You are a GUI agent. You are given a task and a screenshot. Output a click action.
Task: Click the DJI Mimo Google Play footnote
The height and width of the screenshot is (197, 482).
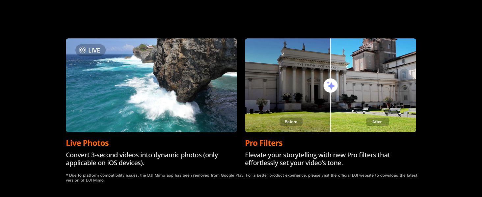[242, 178]
